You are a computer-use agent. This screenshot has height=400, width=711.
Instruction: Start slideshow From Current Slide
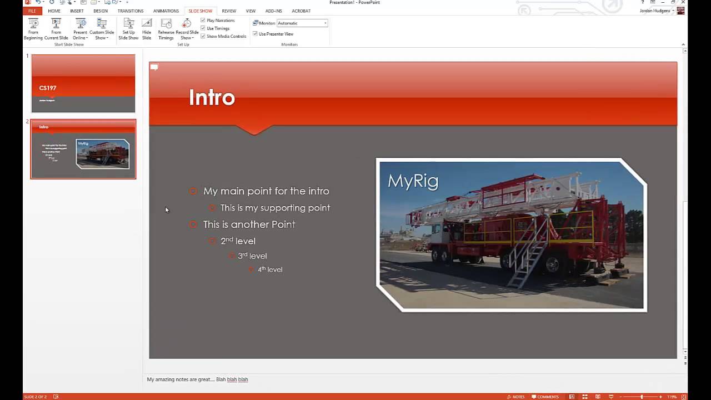pyautogui.click(x=56, y=29)
